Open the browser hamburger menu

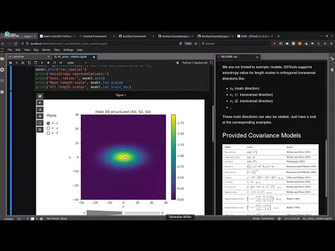click(x=332, y=43)
